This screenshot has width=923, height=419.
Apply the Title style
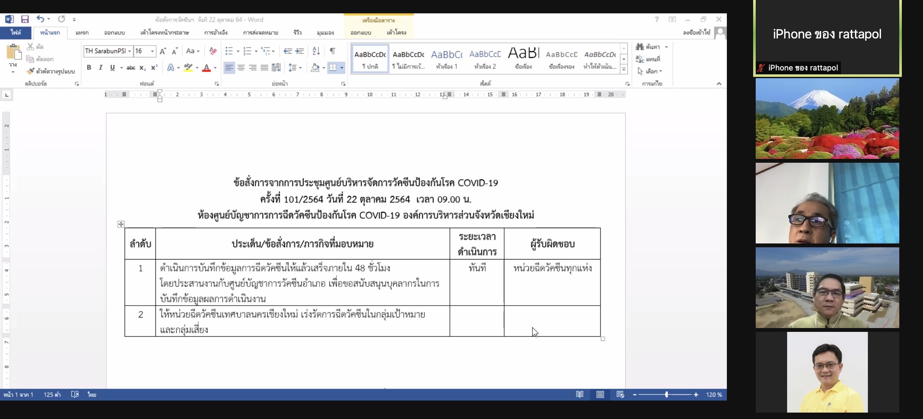(x=523, y=59)
